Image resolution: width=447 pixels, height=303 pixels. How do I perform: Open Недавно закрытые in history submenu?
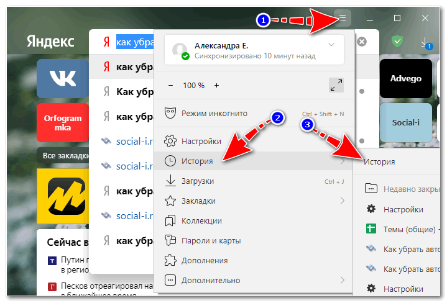[x=397, y=189]
